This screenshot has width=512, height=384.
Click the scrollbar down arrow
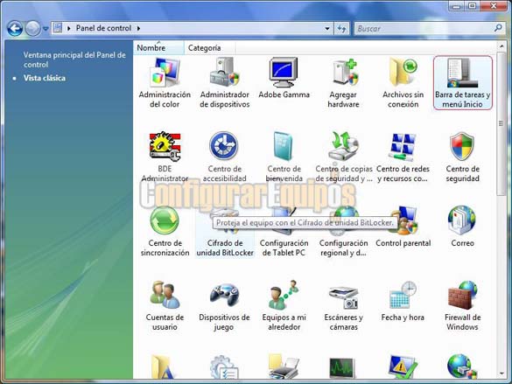click(501, 374)
